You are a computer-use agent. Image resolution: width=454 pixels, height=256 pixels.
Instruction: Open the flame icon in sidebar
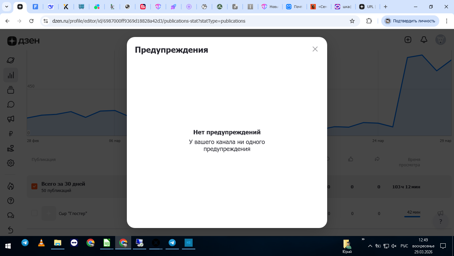pos(11,186)
